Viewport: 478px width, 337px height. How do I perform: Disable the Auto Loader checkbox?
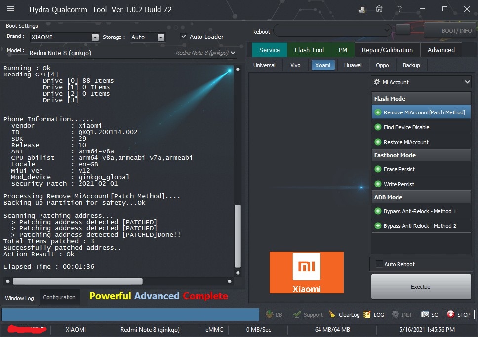(184, 37)
